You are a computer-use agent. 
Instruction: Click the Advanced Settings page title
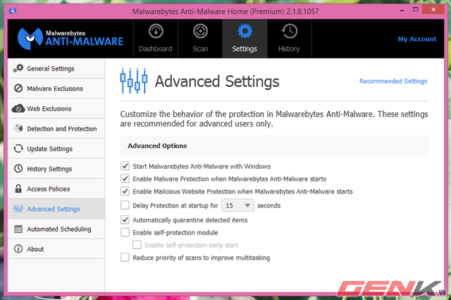(217, 81)
